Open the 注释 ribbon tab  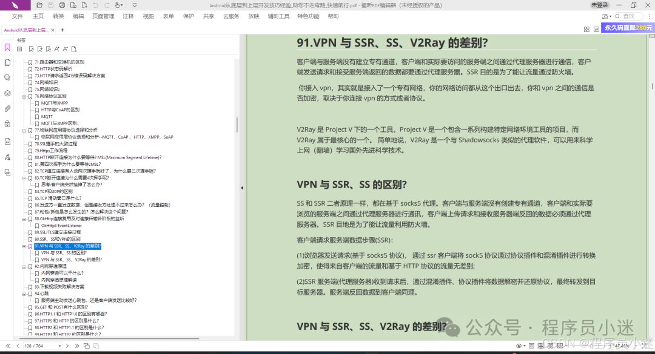(128, 16)
